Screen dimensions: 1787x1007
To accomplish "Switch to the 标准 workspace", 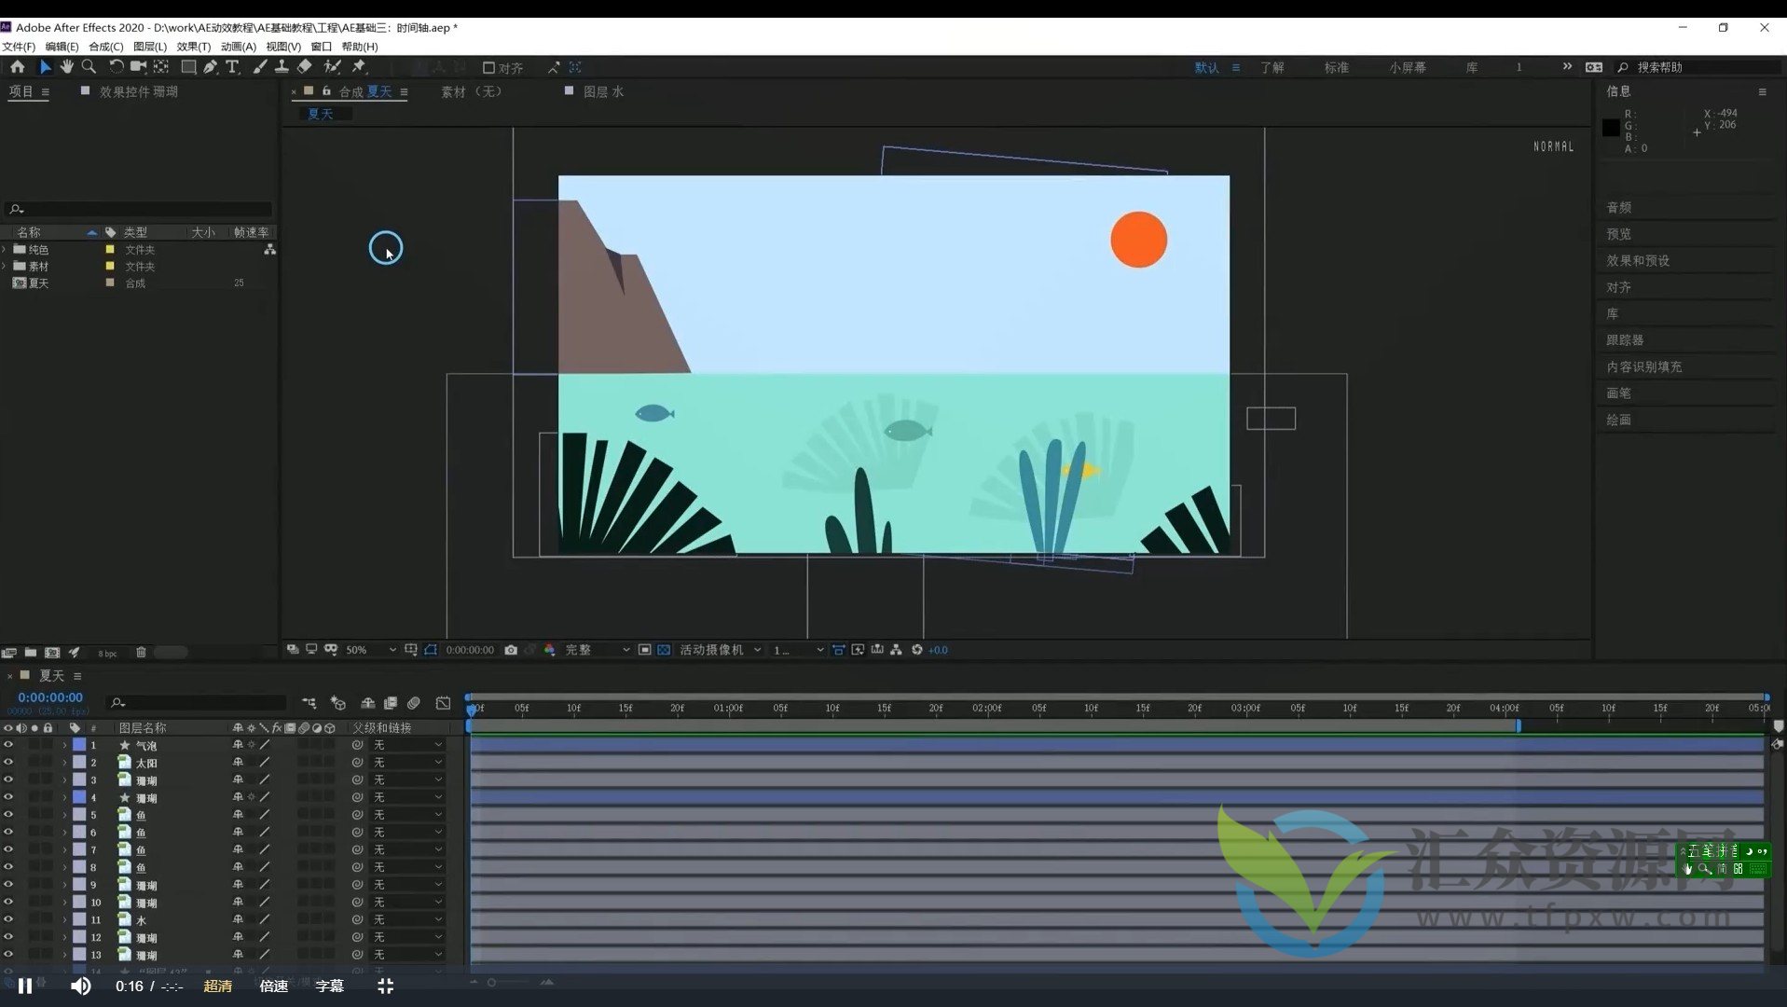I will point(1336,68).
